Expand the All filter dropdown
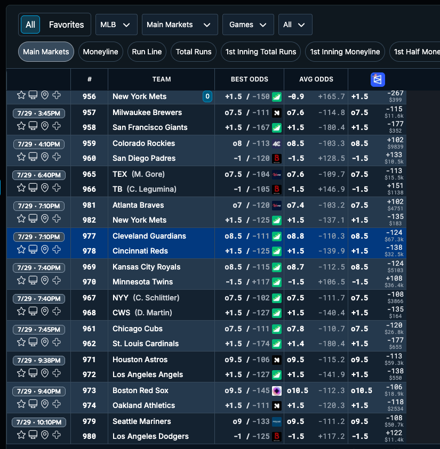The width and height of the screenshot is (440, 449). 295,25
